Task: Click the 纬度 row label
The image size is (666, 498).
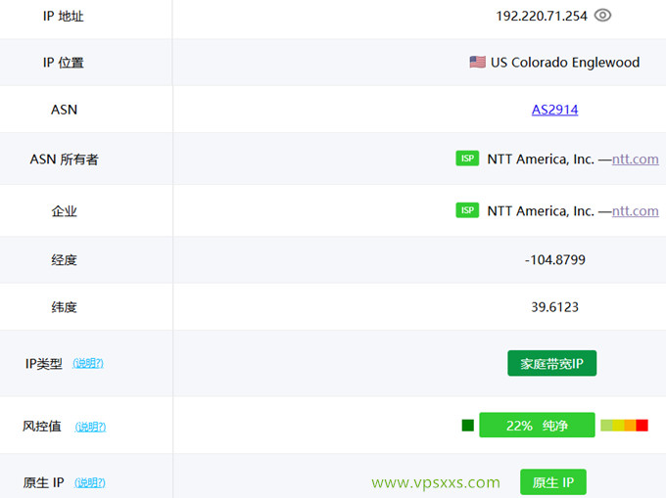Action: click(x=64, y=306)
